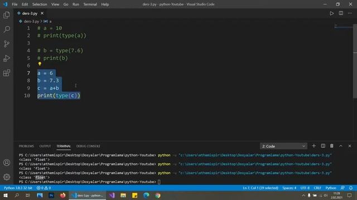Viewport: 357px width, 200px height.
Task: Show code actions lightbulb on line 6
Action: point(40,64)
